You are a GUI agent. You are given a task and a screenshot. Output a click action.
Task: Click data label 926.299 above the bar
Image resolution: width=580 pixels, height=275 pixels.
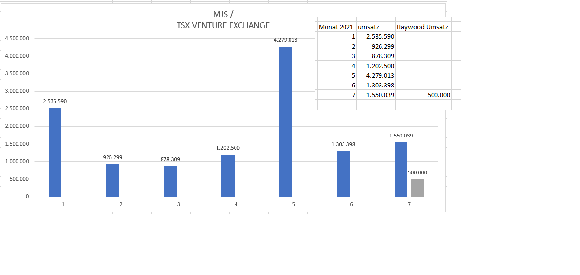pyautogui.click(x=112, y=157)
